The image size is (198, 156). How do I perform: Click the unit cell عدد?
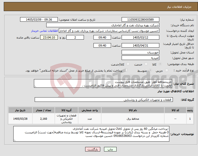(x=90, y=119)
